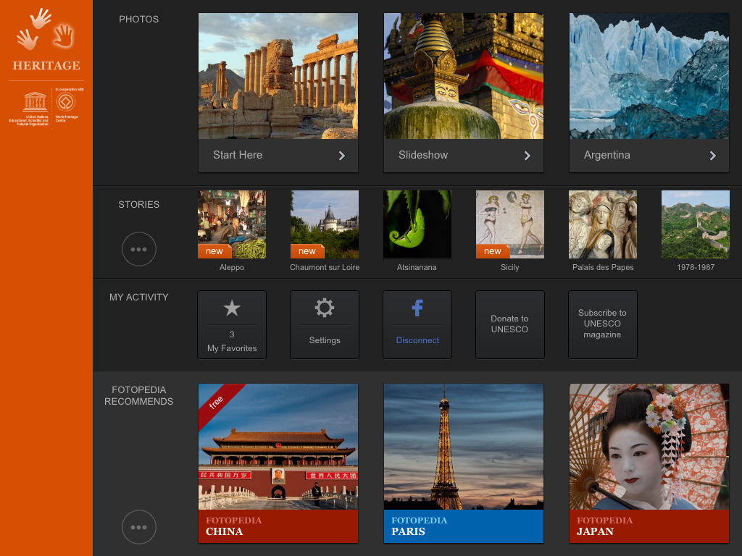The image size is (742, 556).
Task: Expand the Start Here chevron arrow
Action: (x=342, y=156)
